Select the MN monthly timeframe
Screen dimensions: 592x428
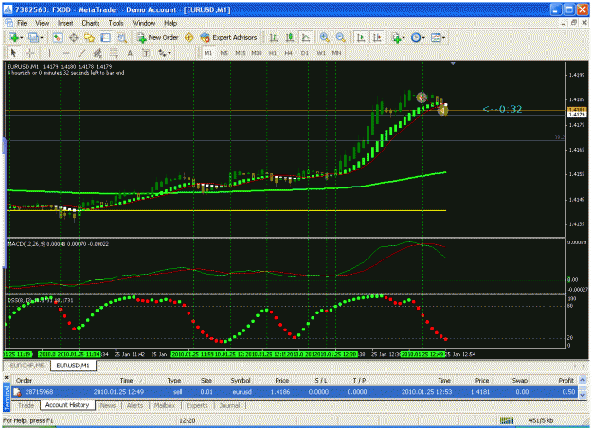336,53
